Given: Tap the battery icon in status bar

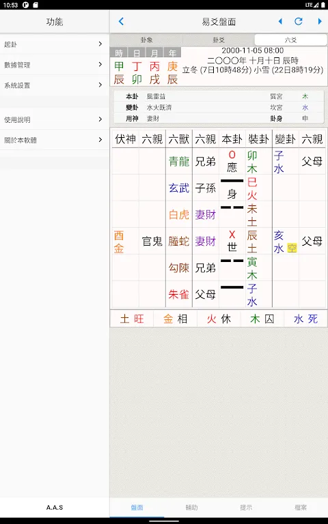Looking at the screenshot, I should coord(323,5).
